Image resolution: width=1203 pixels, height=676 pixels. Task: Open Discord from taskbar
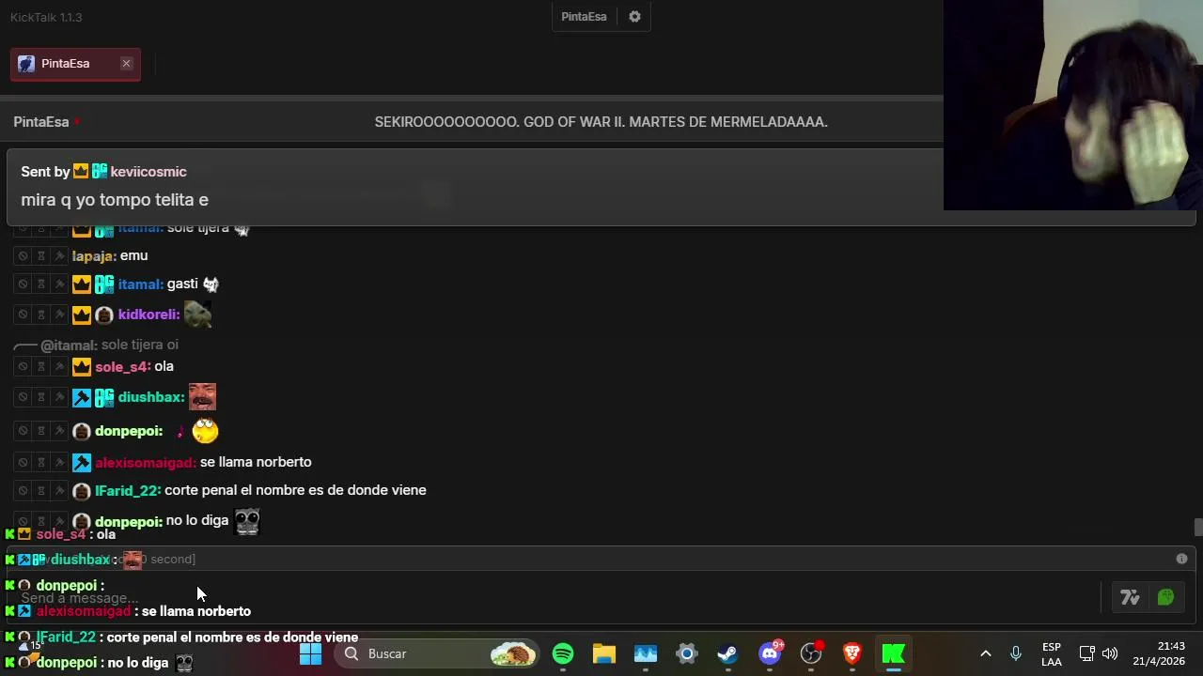point(770,653)
